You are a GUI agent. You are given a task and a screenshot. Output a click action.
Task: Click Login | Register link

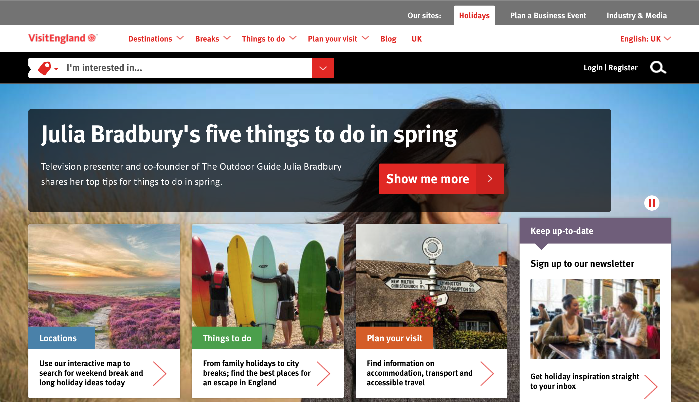[610, 68]
